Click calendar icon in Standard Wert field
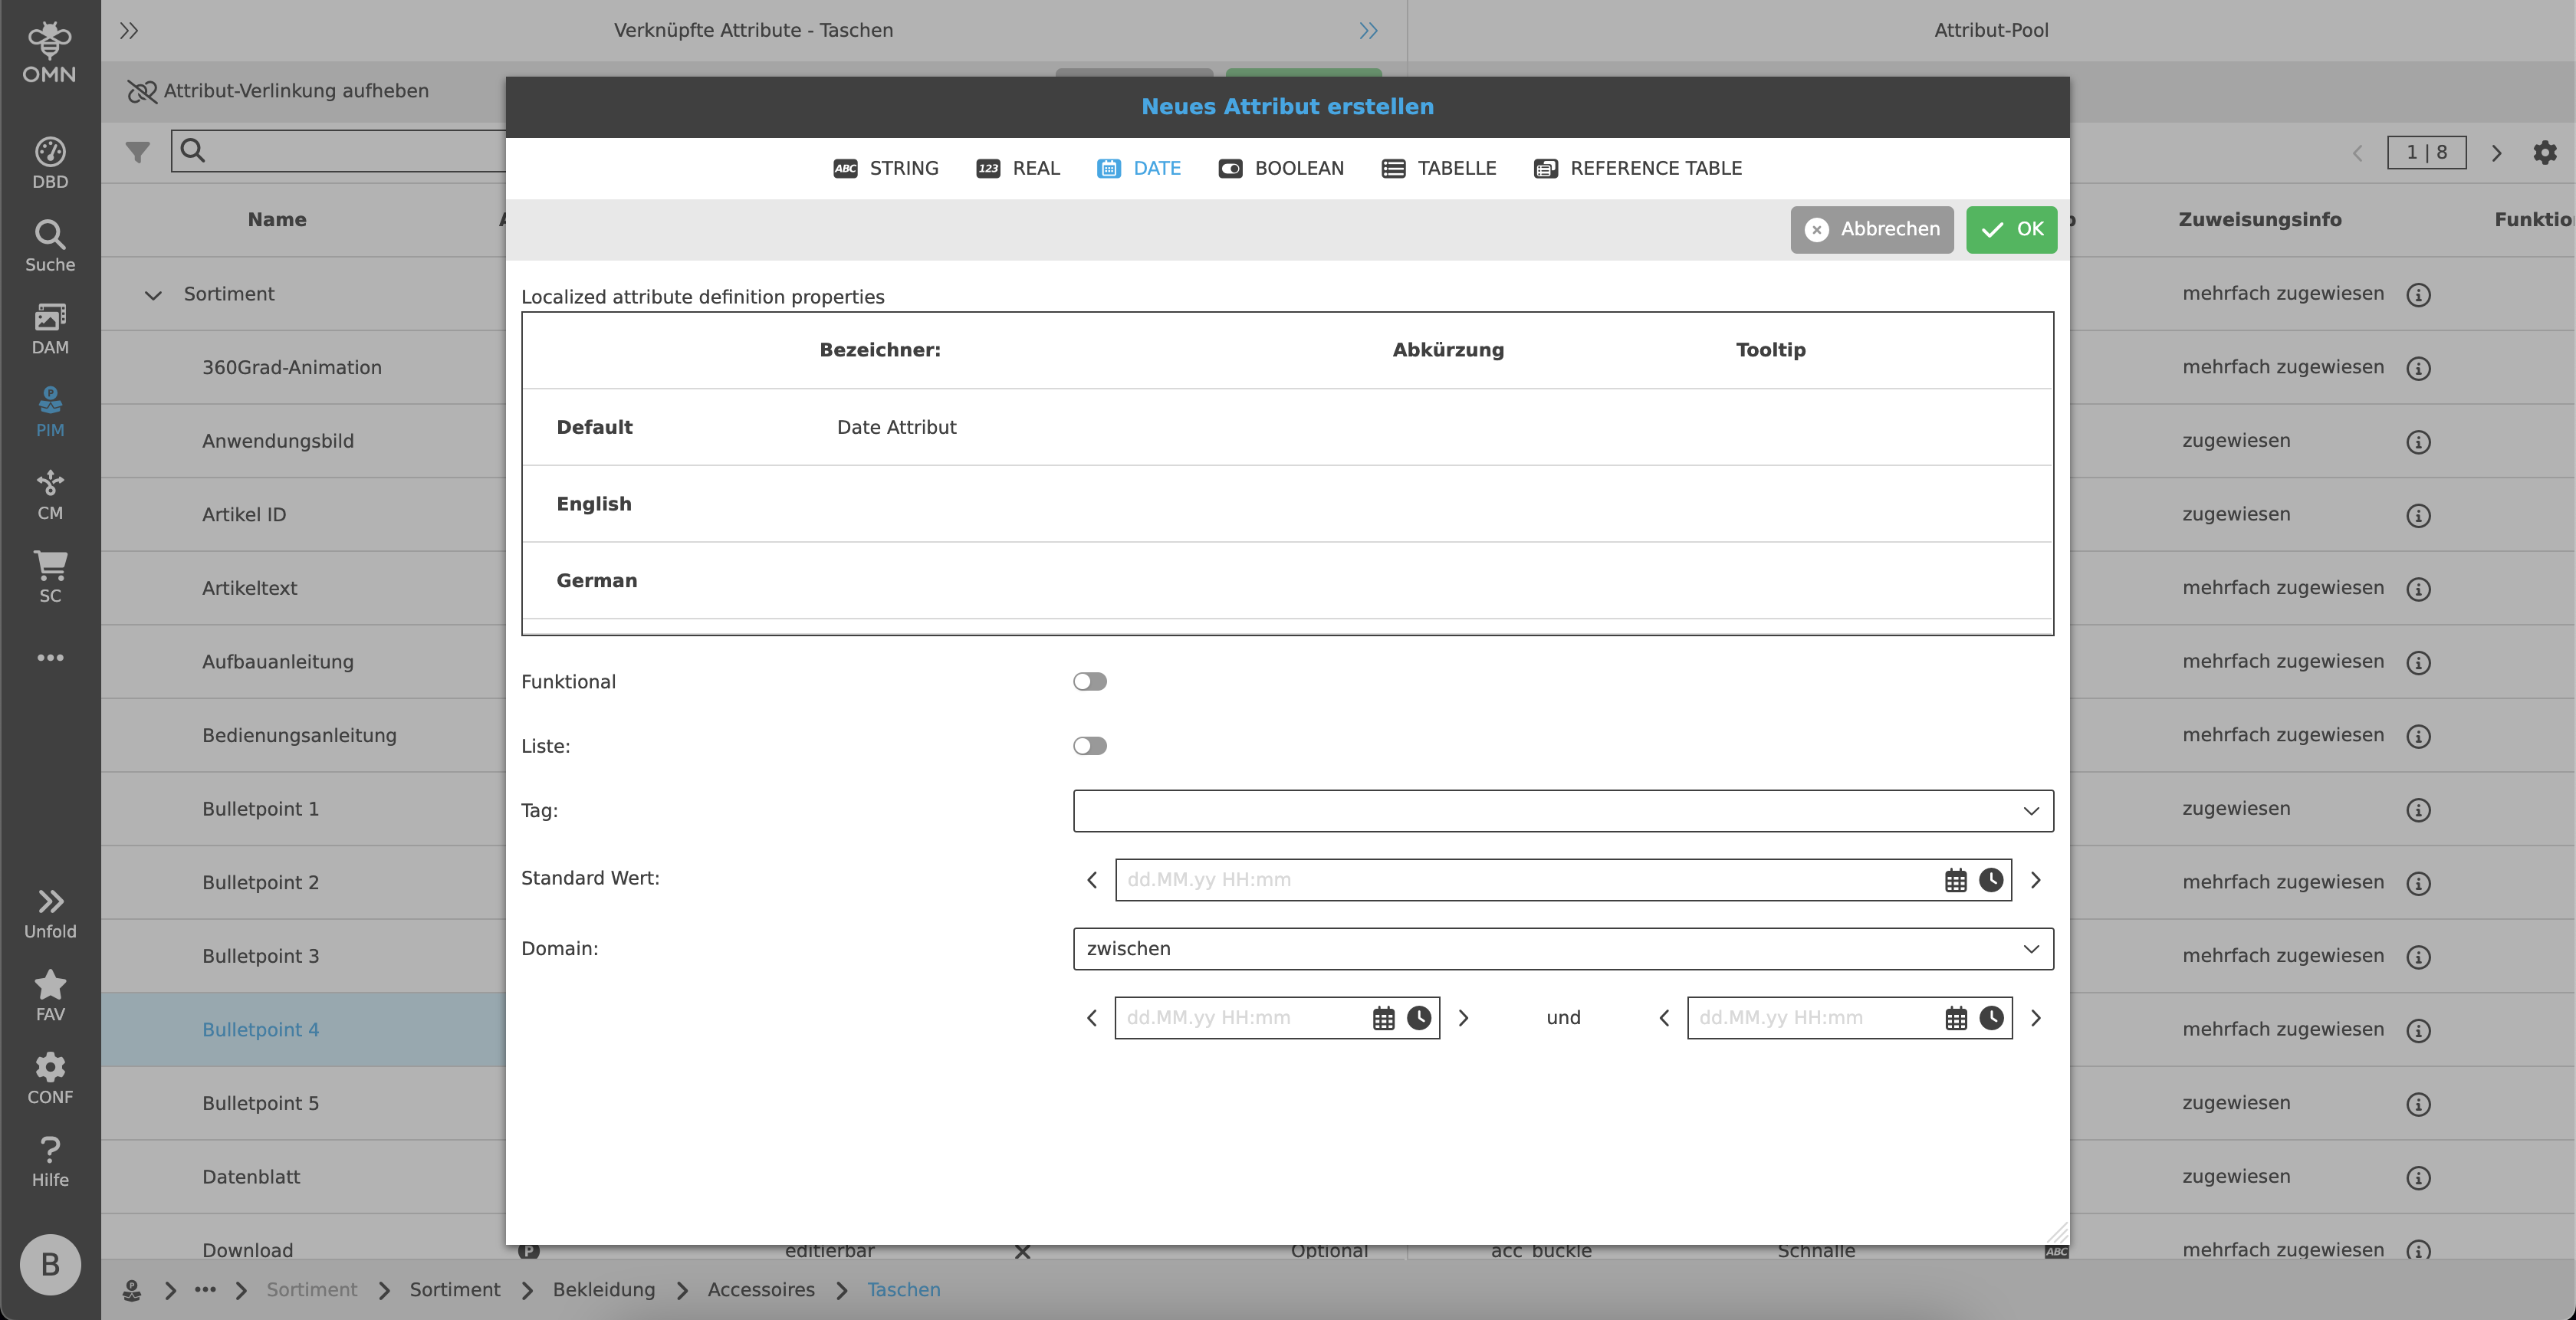The width and height of the screenshot is (2576, 1320). click(1955, 880)
